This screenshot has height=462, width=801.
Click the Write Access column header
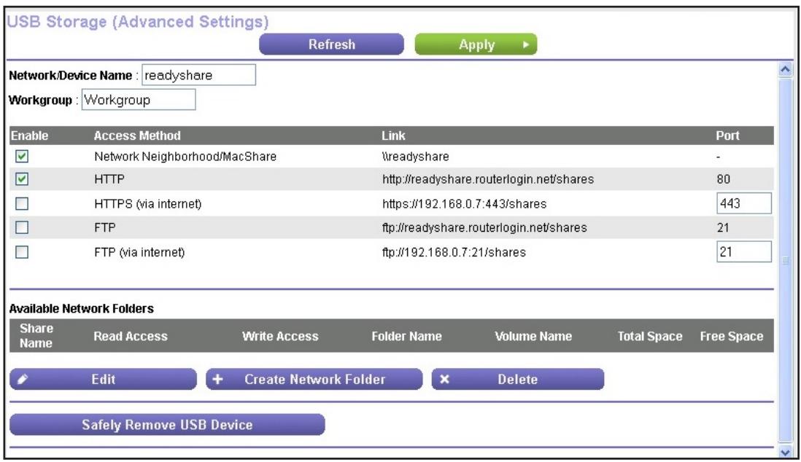point(280,337)
